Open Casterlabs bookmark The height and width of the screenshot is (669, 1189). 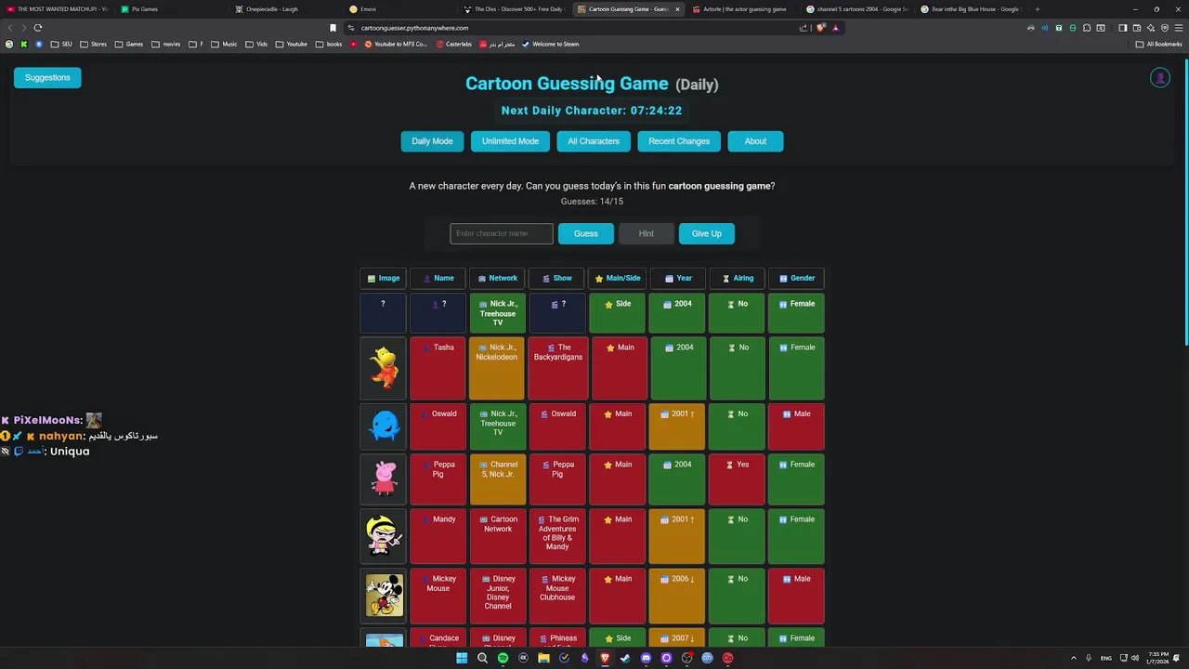[x=453, y=44]
